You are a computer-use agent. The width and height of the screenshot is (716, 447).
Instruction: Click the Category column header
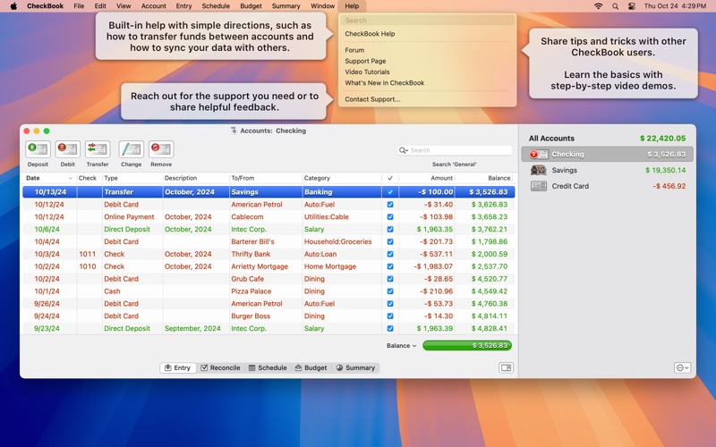pos(342,178)
